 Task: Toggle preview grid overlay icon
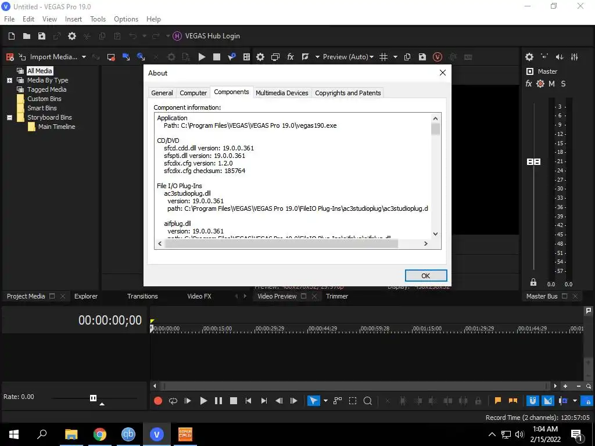[383, 57]
